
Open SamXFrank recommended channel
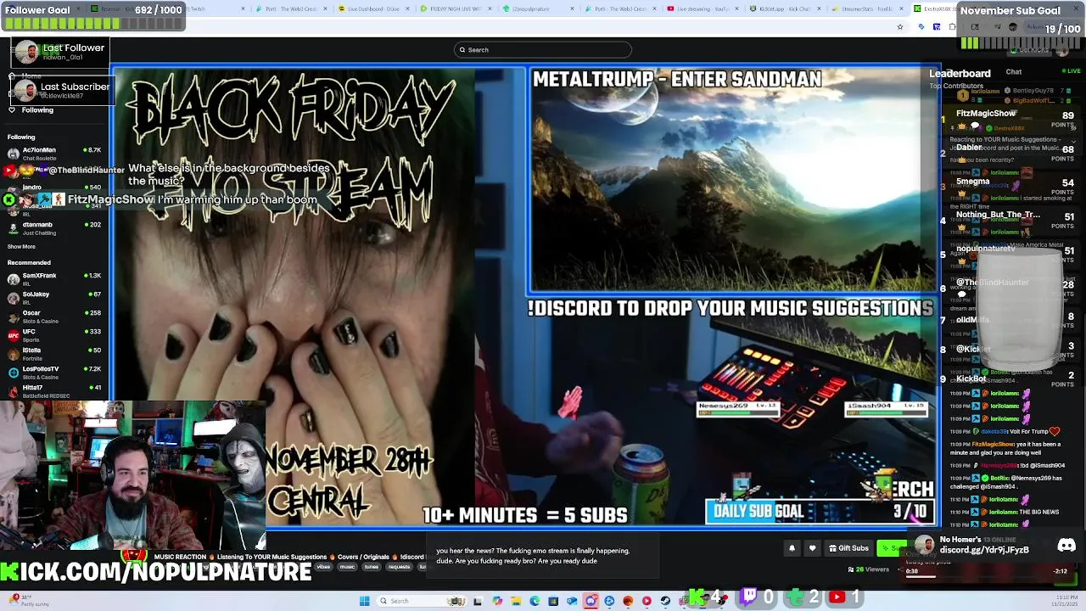point(54,279)
